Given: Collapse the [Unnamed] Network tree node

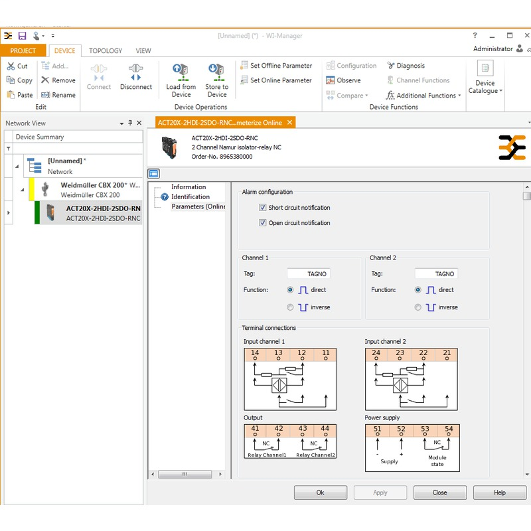Looking at the screenshot, I should (x=17, y=167).
